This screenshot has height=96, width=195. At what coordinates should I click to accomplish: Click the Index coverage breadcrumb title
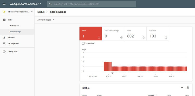click(58, 12)
